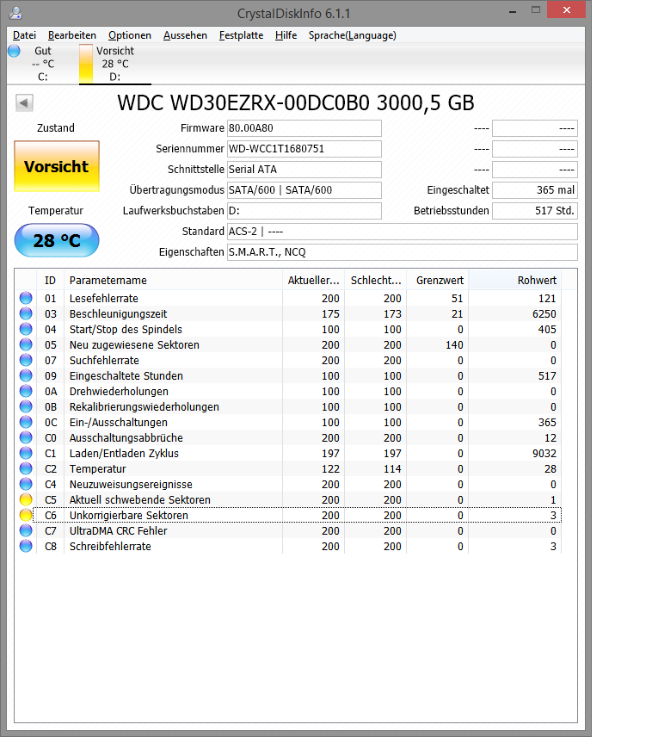Select the Vorsicht 28 °C D: drive entry
Image resolution: width=652 pixels, height=737 pixels.
click(115, 64)
